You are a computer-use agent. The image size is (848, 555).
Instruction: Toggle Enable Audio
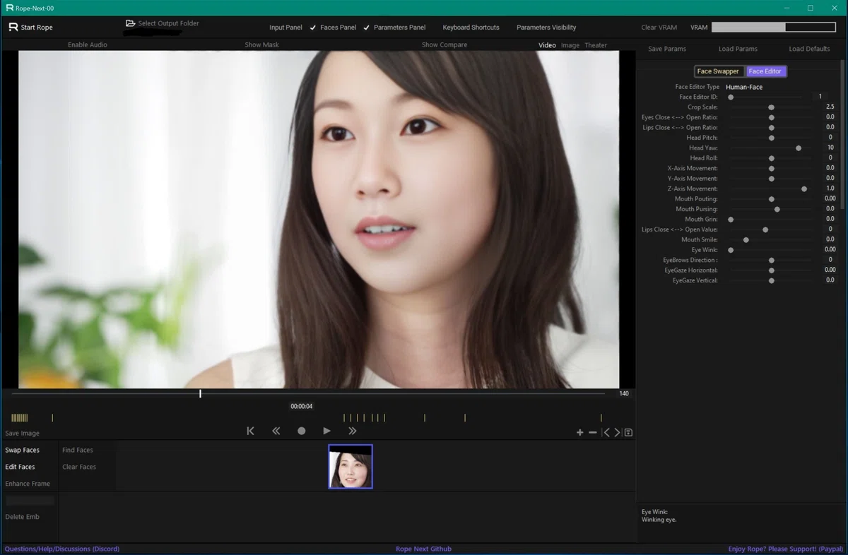tap(88, 45)
